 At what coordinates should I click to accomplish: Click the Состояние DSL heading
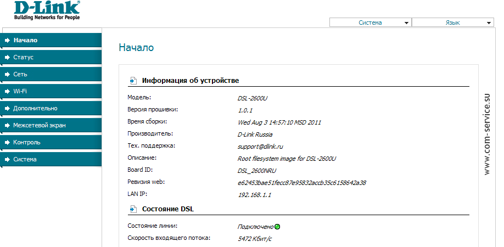[x=168, y=209]
